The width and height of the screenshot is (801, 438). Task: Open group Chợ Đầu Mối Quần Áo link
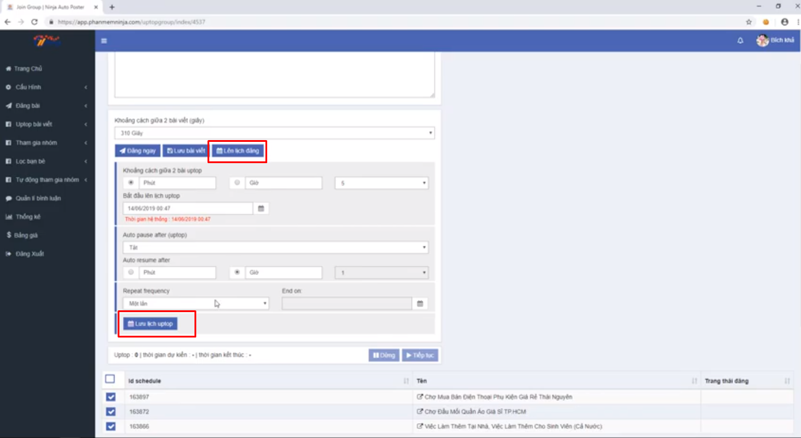475,411
